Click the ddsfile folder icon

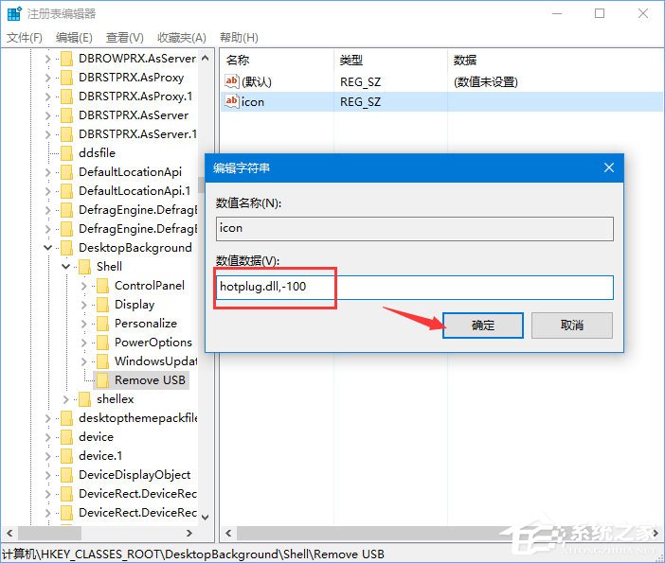[x=66, y=153]
